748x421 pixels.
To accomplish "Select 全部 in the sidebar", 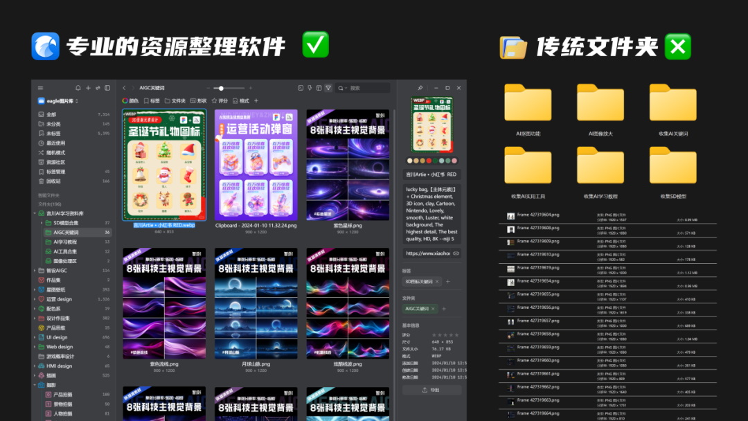I will (73, 114).
